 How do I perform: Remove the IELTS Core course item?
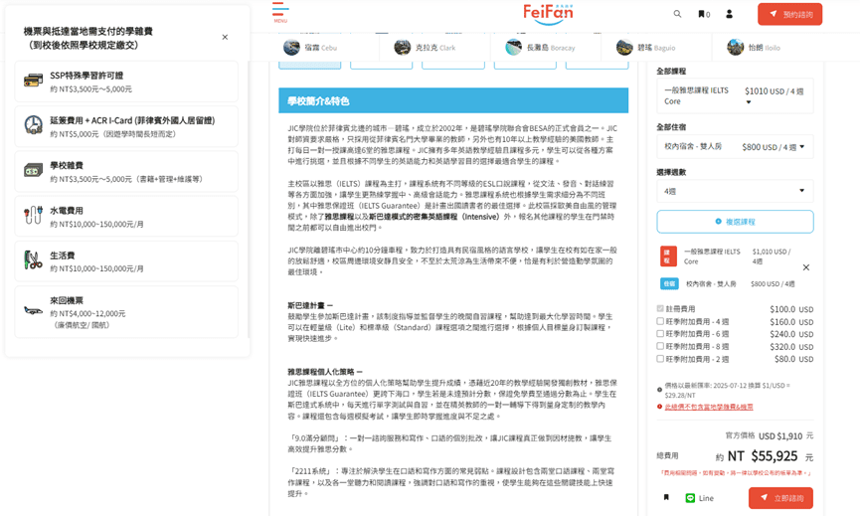coord(805,267)
